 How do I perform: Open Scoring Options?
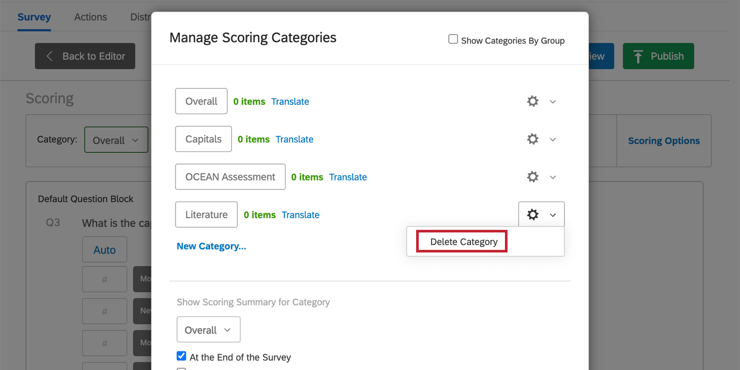coord(663,141)
